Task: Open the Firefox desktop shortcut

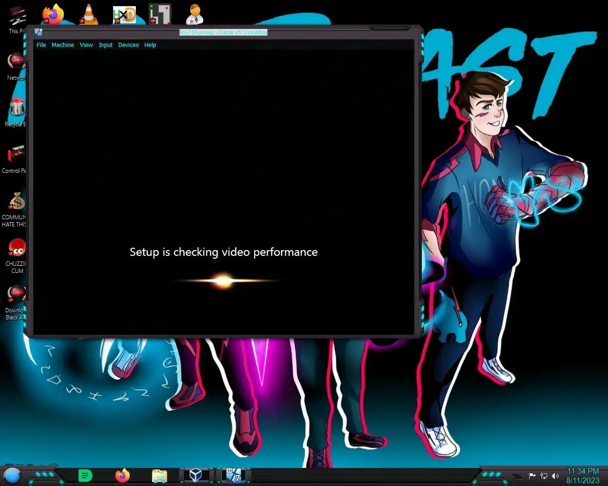Action: tap(53, 14)
